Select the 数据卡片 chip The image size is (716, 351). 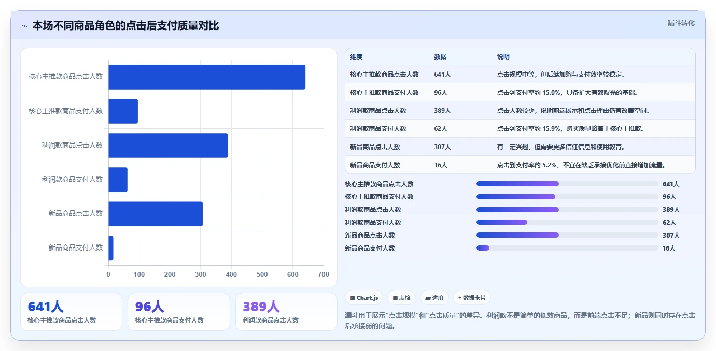[x=472, y=298]
